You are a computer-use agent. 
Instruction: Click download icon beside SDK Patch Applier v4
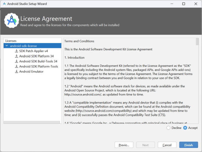click(x=16, y=51)
